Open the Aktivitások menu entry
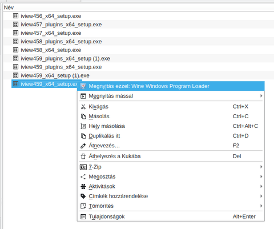 click(171, 186)
